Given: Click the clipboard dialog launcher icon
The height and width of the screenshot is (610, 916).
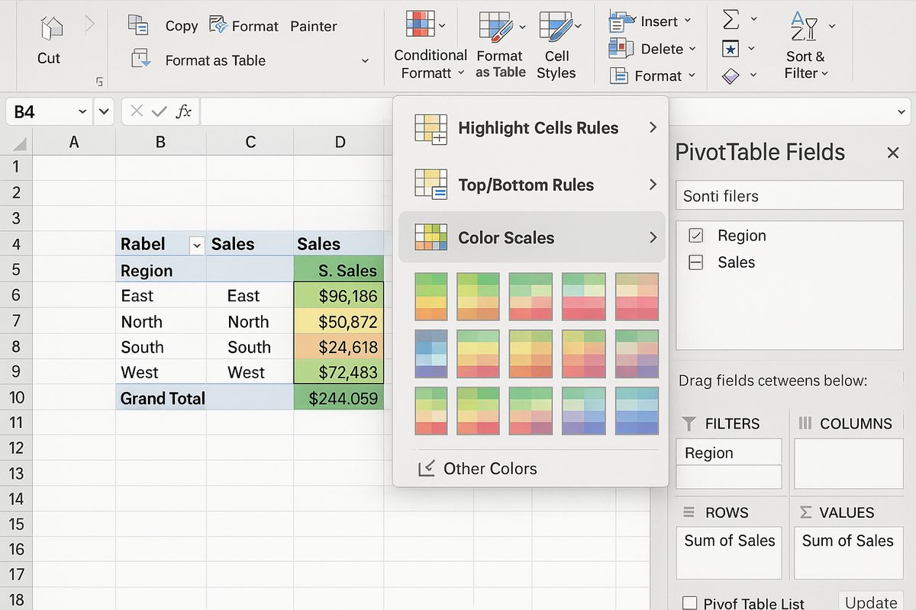Looking at the screenshot, I should [x=98, y=81].
